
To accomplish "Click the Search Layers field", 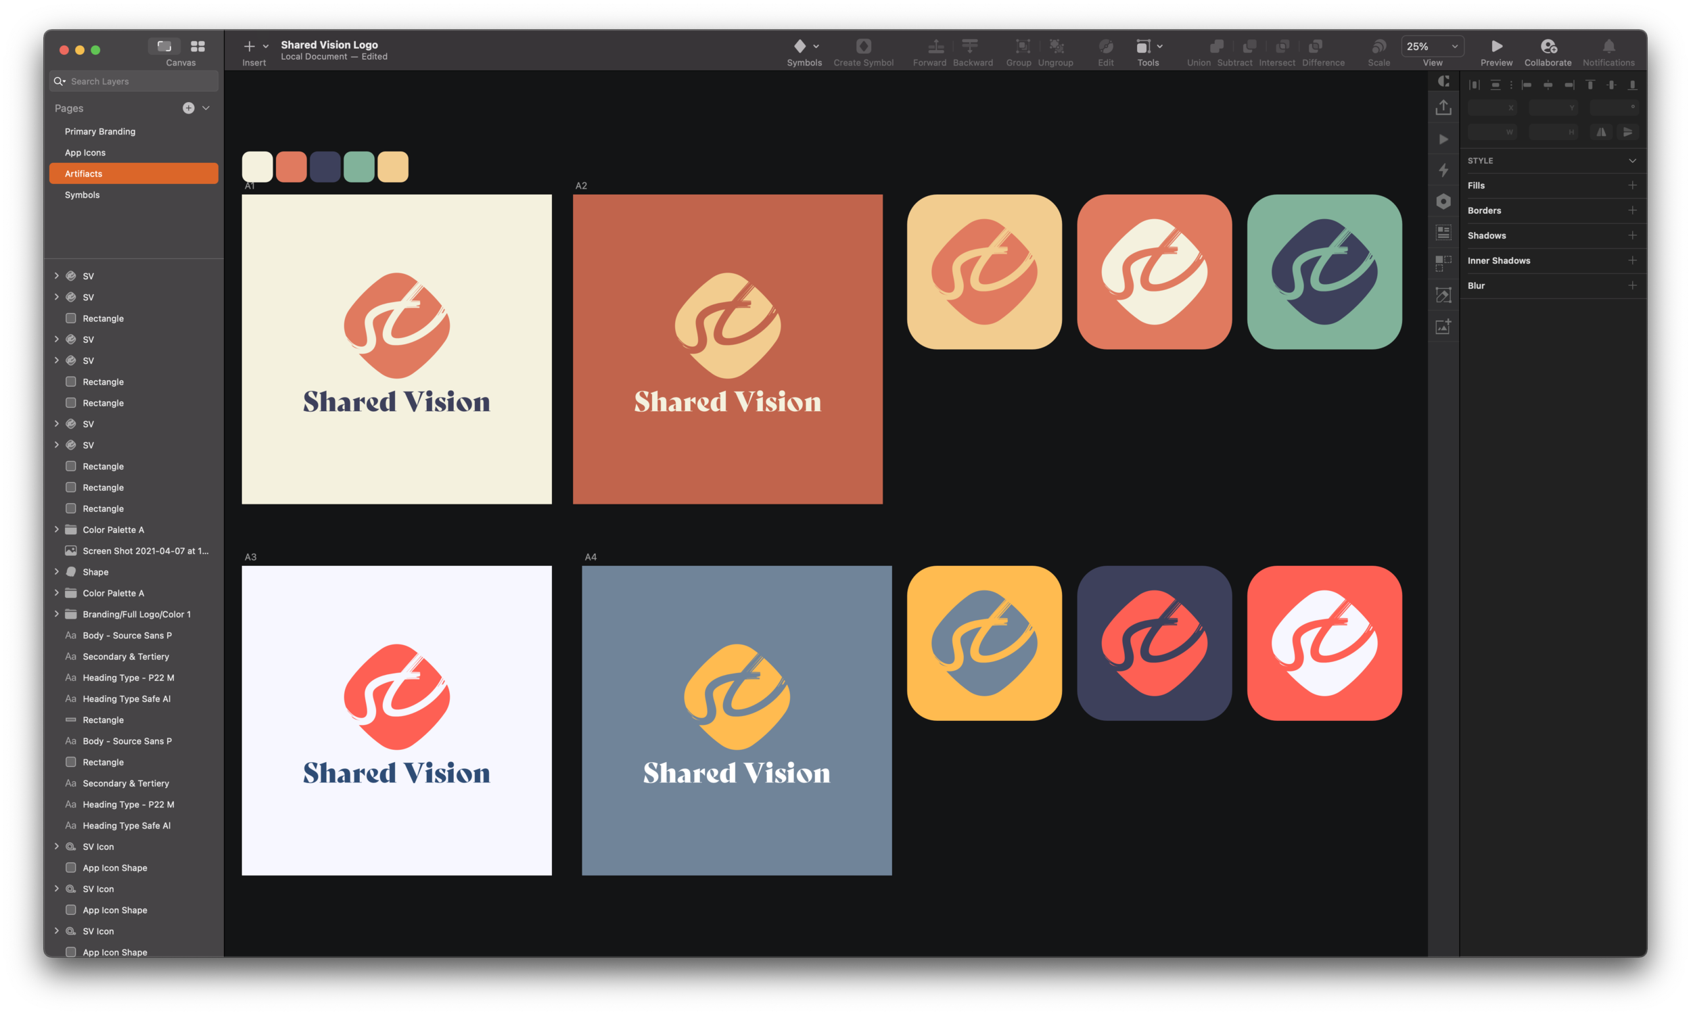I will (134, 81).
